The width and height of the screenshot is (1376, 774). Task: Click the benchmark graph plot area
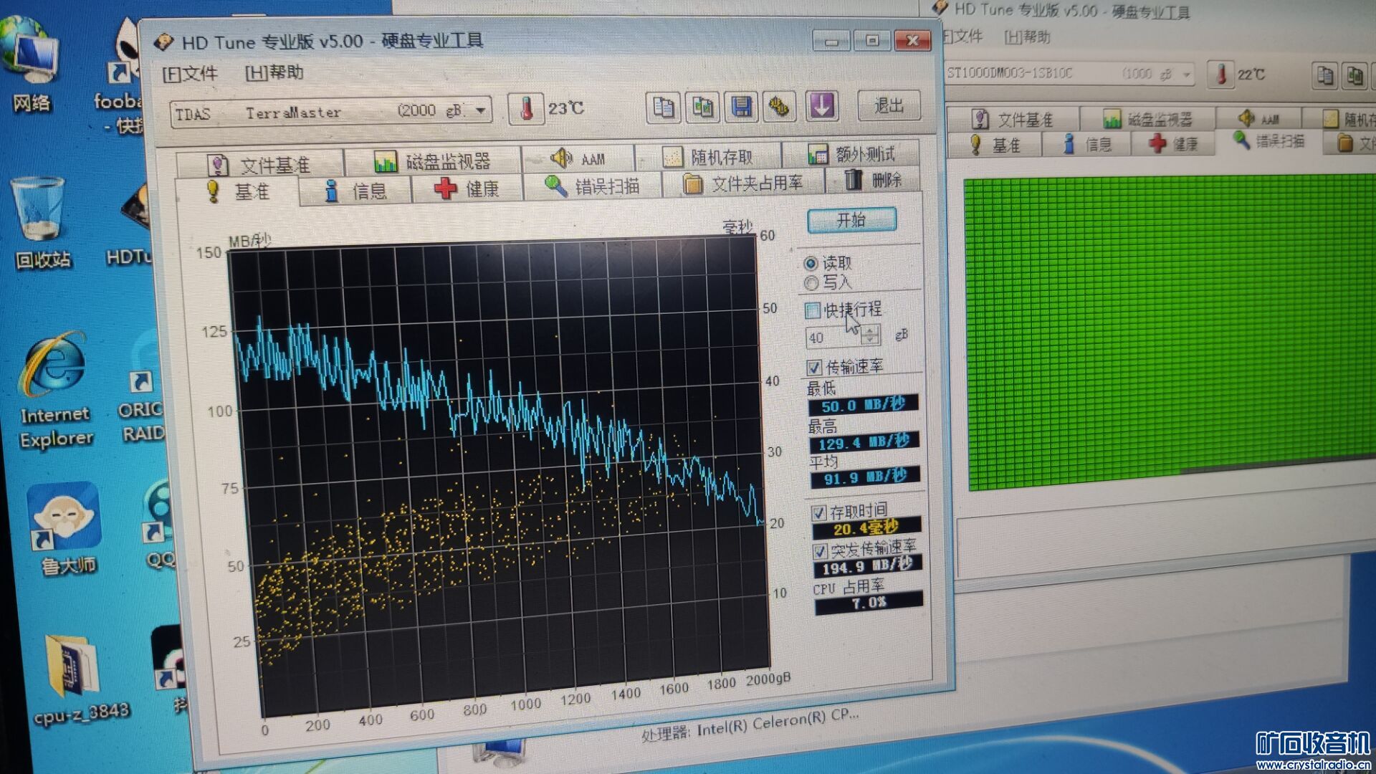tap(498, 477)
